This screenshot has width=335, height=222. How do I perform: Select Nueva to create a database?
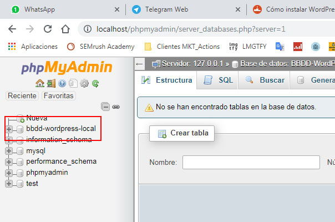pos(37,118)
